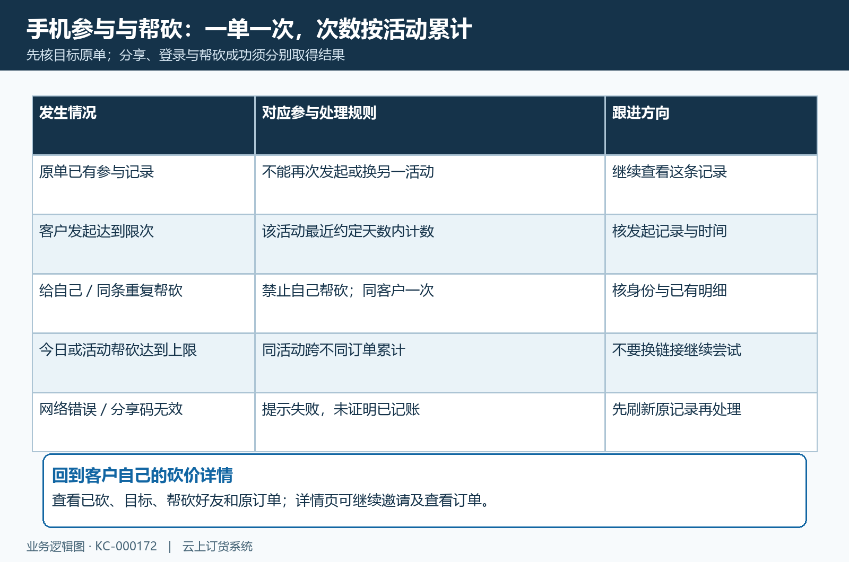Click the cell "今日或活动帮砍达到上限"
The image size is (849, 562).
tap(144, 363)
